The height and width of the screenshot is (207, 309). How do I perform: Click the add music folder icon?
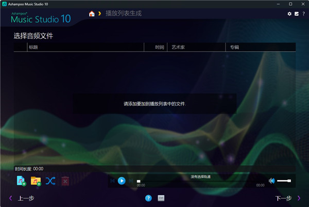pos(36,181)
